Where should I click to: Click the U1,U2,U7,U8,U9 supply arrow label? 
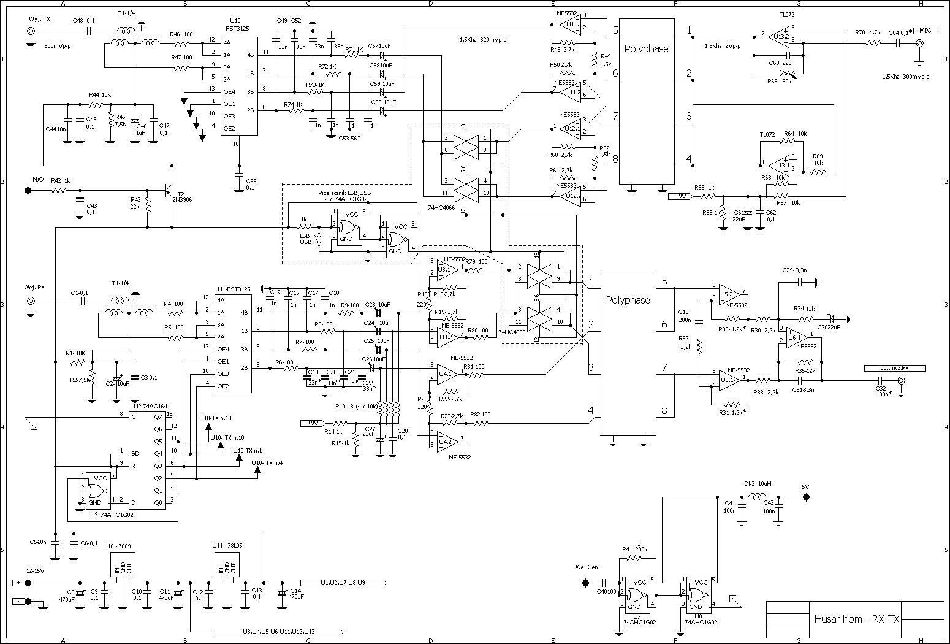click(342, 582)
